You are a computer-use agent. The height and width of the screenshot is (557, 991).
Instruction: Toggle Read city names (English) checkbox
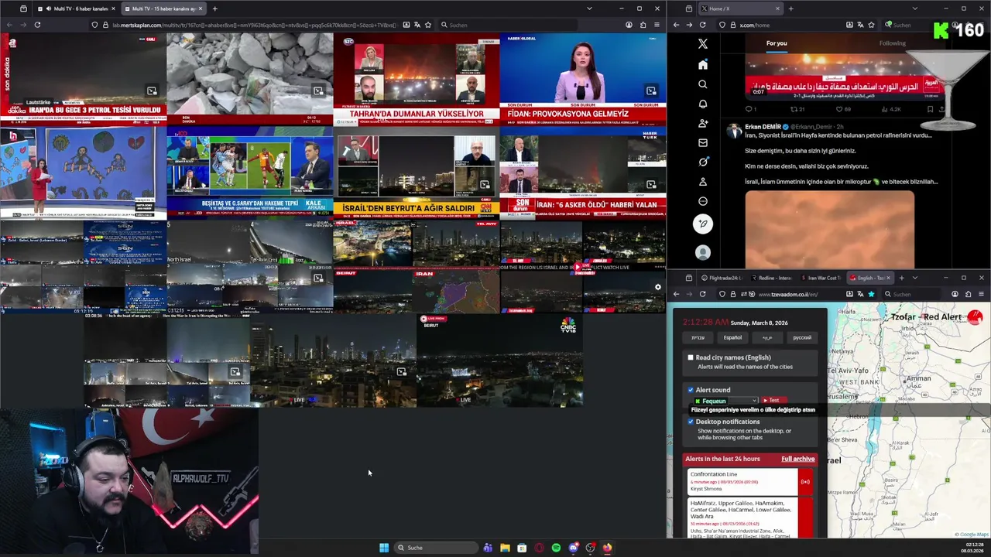[691, 357]
